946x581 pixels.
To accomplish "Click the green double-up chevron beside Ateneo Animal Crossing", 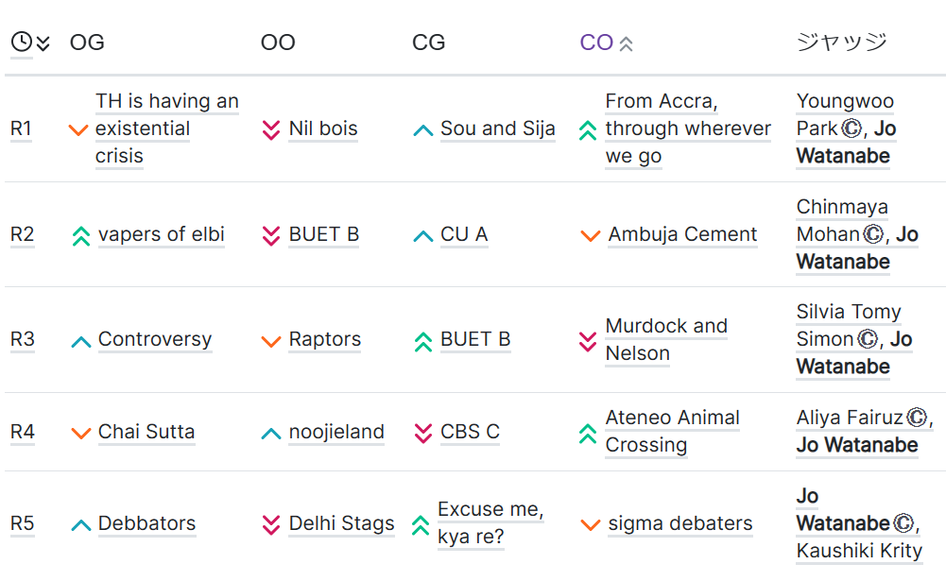I will coord(588,433).
